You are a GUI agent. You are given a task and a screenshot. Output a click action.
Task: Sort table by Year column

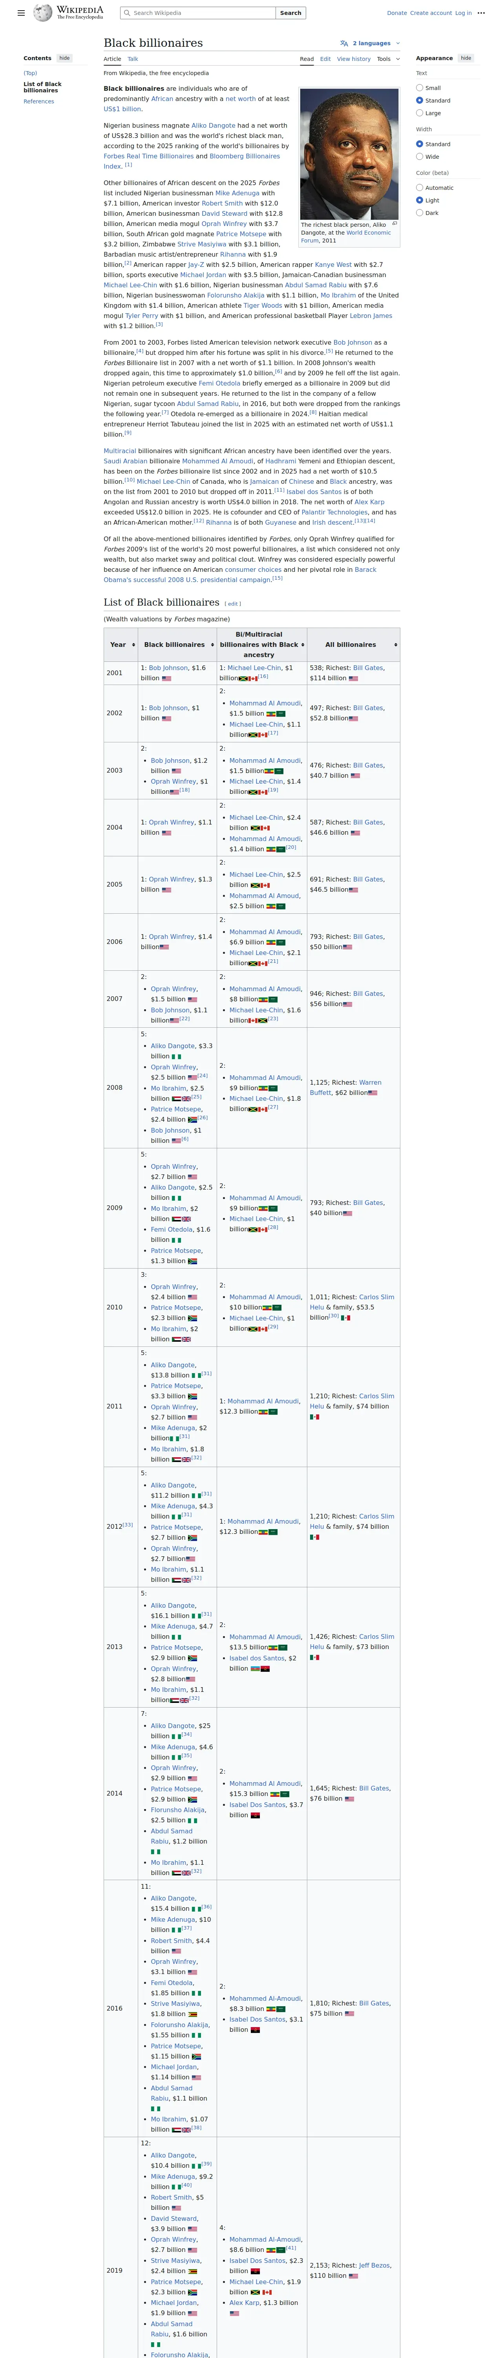pyautogui.click(x=133, y=645)
